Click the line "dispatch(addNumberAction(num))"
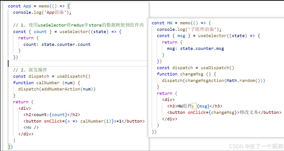This screenshot has width=284, height=151. tap(57, 89)
